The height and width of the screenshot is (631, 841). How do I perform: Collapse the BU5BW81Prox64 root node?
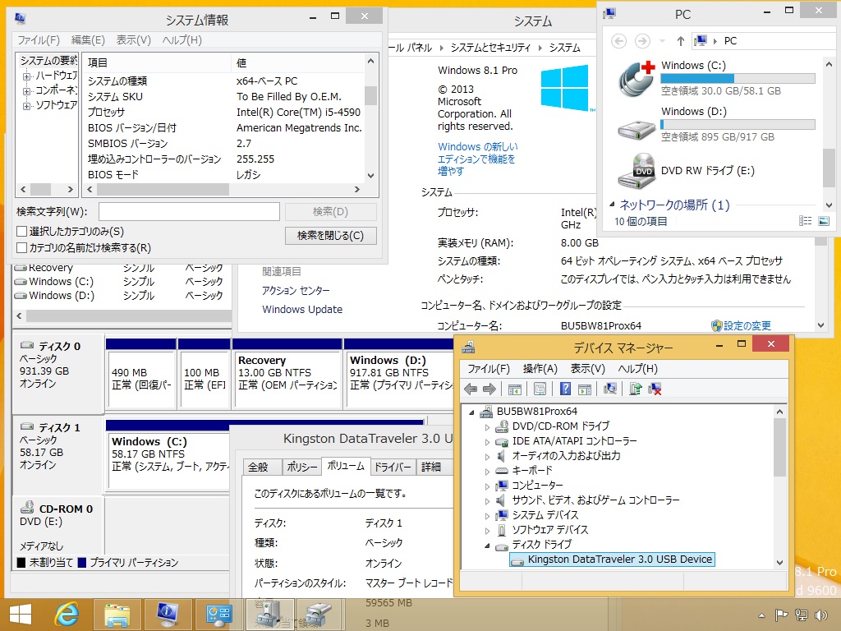click(x=471, y=412)
